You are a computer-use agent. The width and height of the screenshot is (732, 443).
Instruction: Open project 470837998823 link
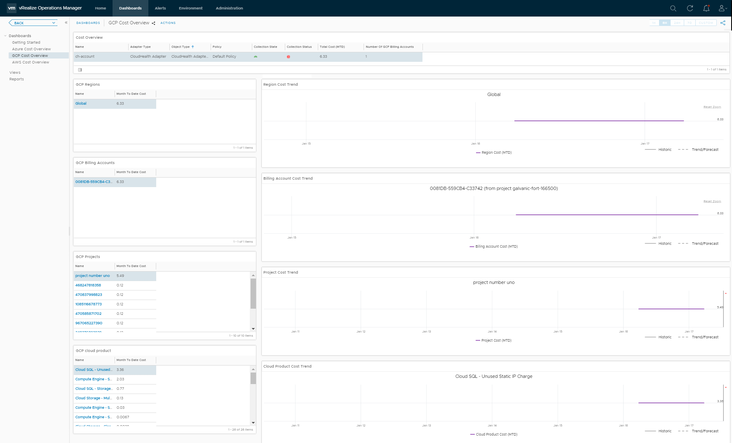click(x=89, y=295)
